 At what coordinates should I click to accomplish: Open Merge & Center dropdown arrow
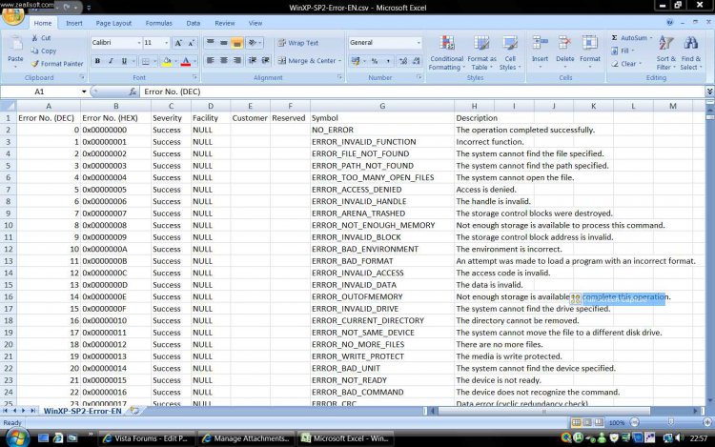(x=339, y=61)
